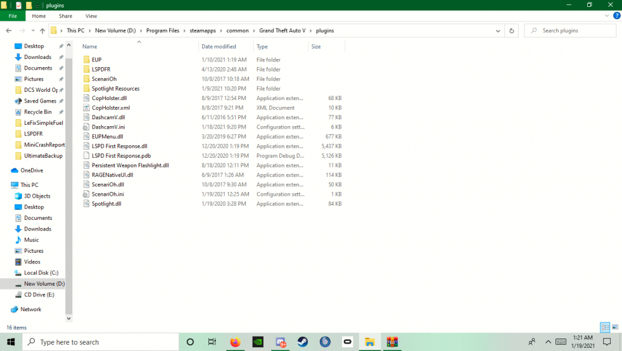Select Spotlight.dll file
622x351 pixels.
pyautogui.click(x=106, y=204)
